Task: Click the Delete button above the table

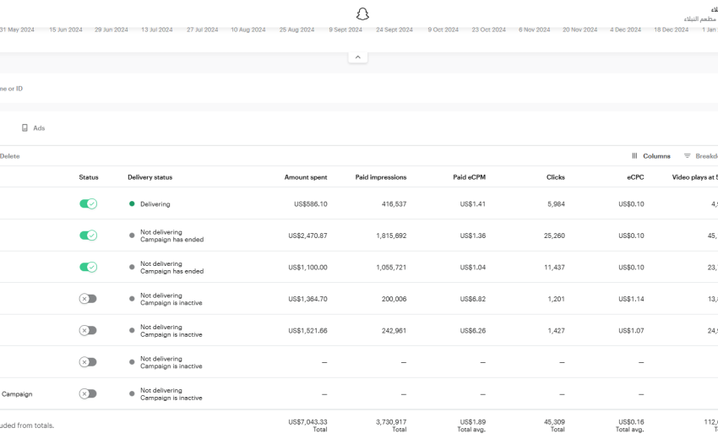Action: [10, 156]
